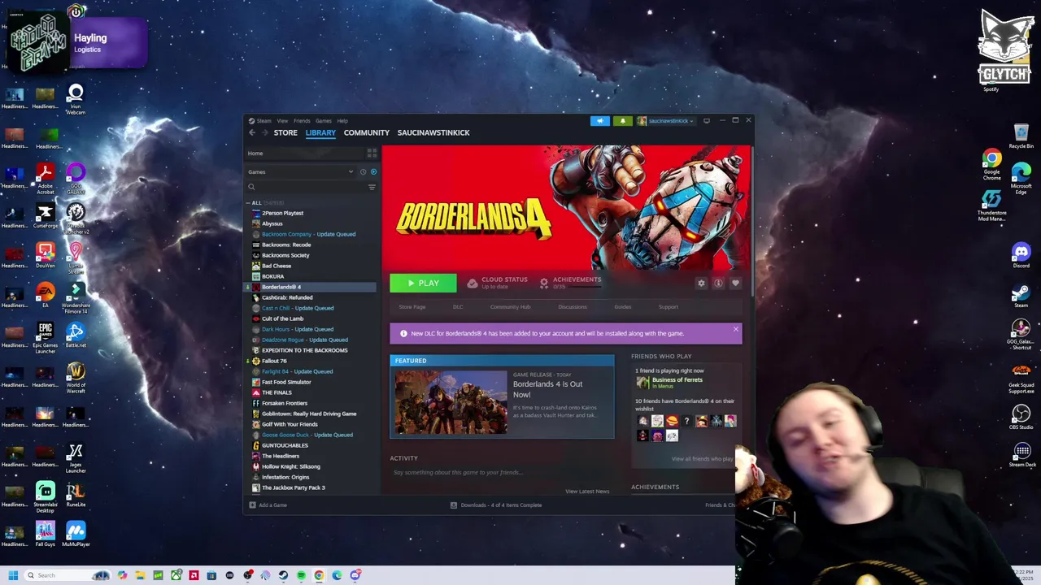Switch to the STORE tab
This screenshot has height=585, width=1041.
pyautogui.click(x=285, y=132)
